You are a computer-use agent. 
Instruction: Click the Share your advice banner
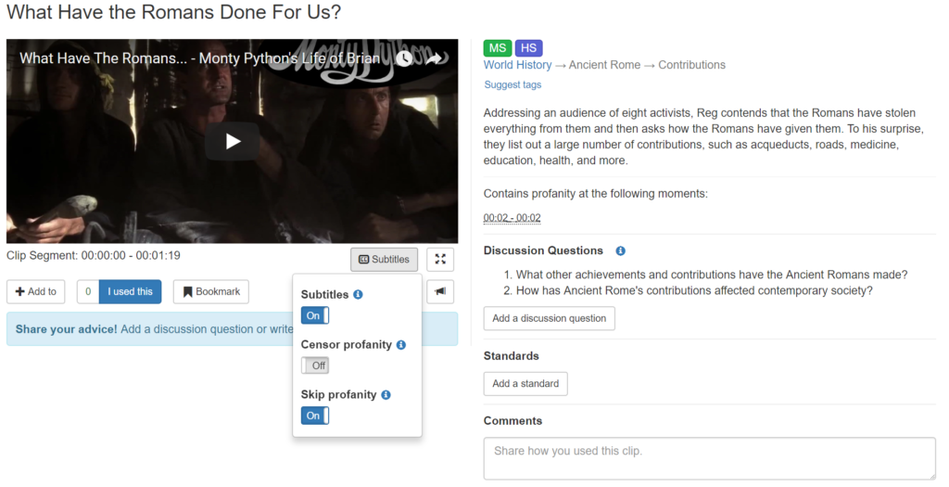click(232, 329)
